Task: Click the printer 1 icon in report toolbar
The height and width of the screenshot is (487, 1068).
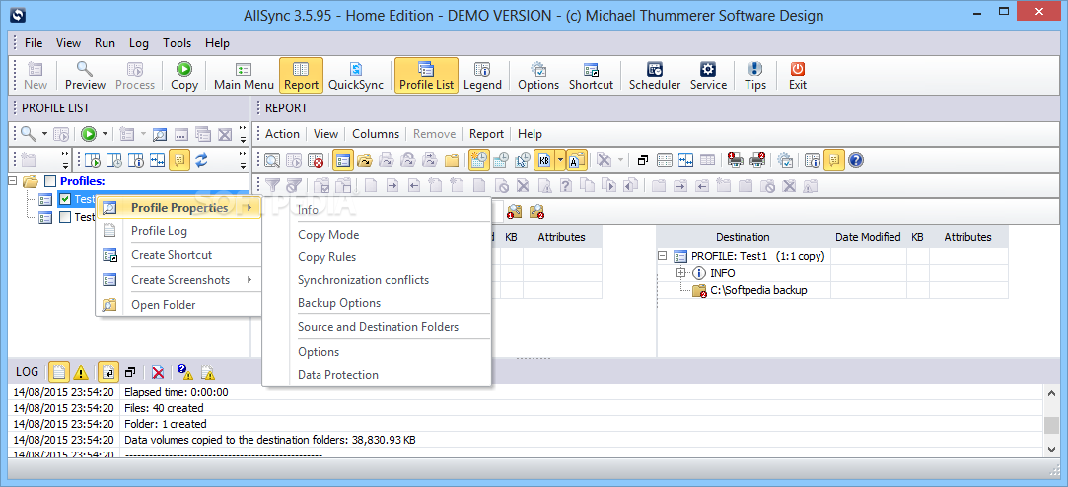Action: coord(736,160)
